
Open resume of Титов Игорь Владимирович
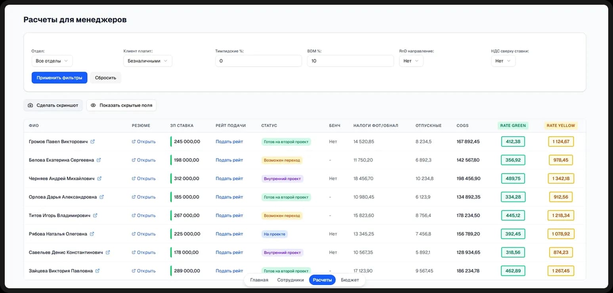[144, 215]
